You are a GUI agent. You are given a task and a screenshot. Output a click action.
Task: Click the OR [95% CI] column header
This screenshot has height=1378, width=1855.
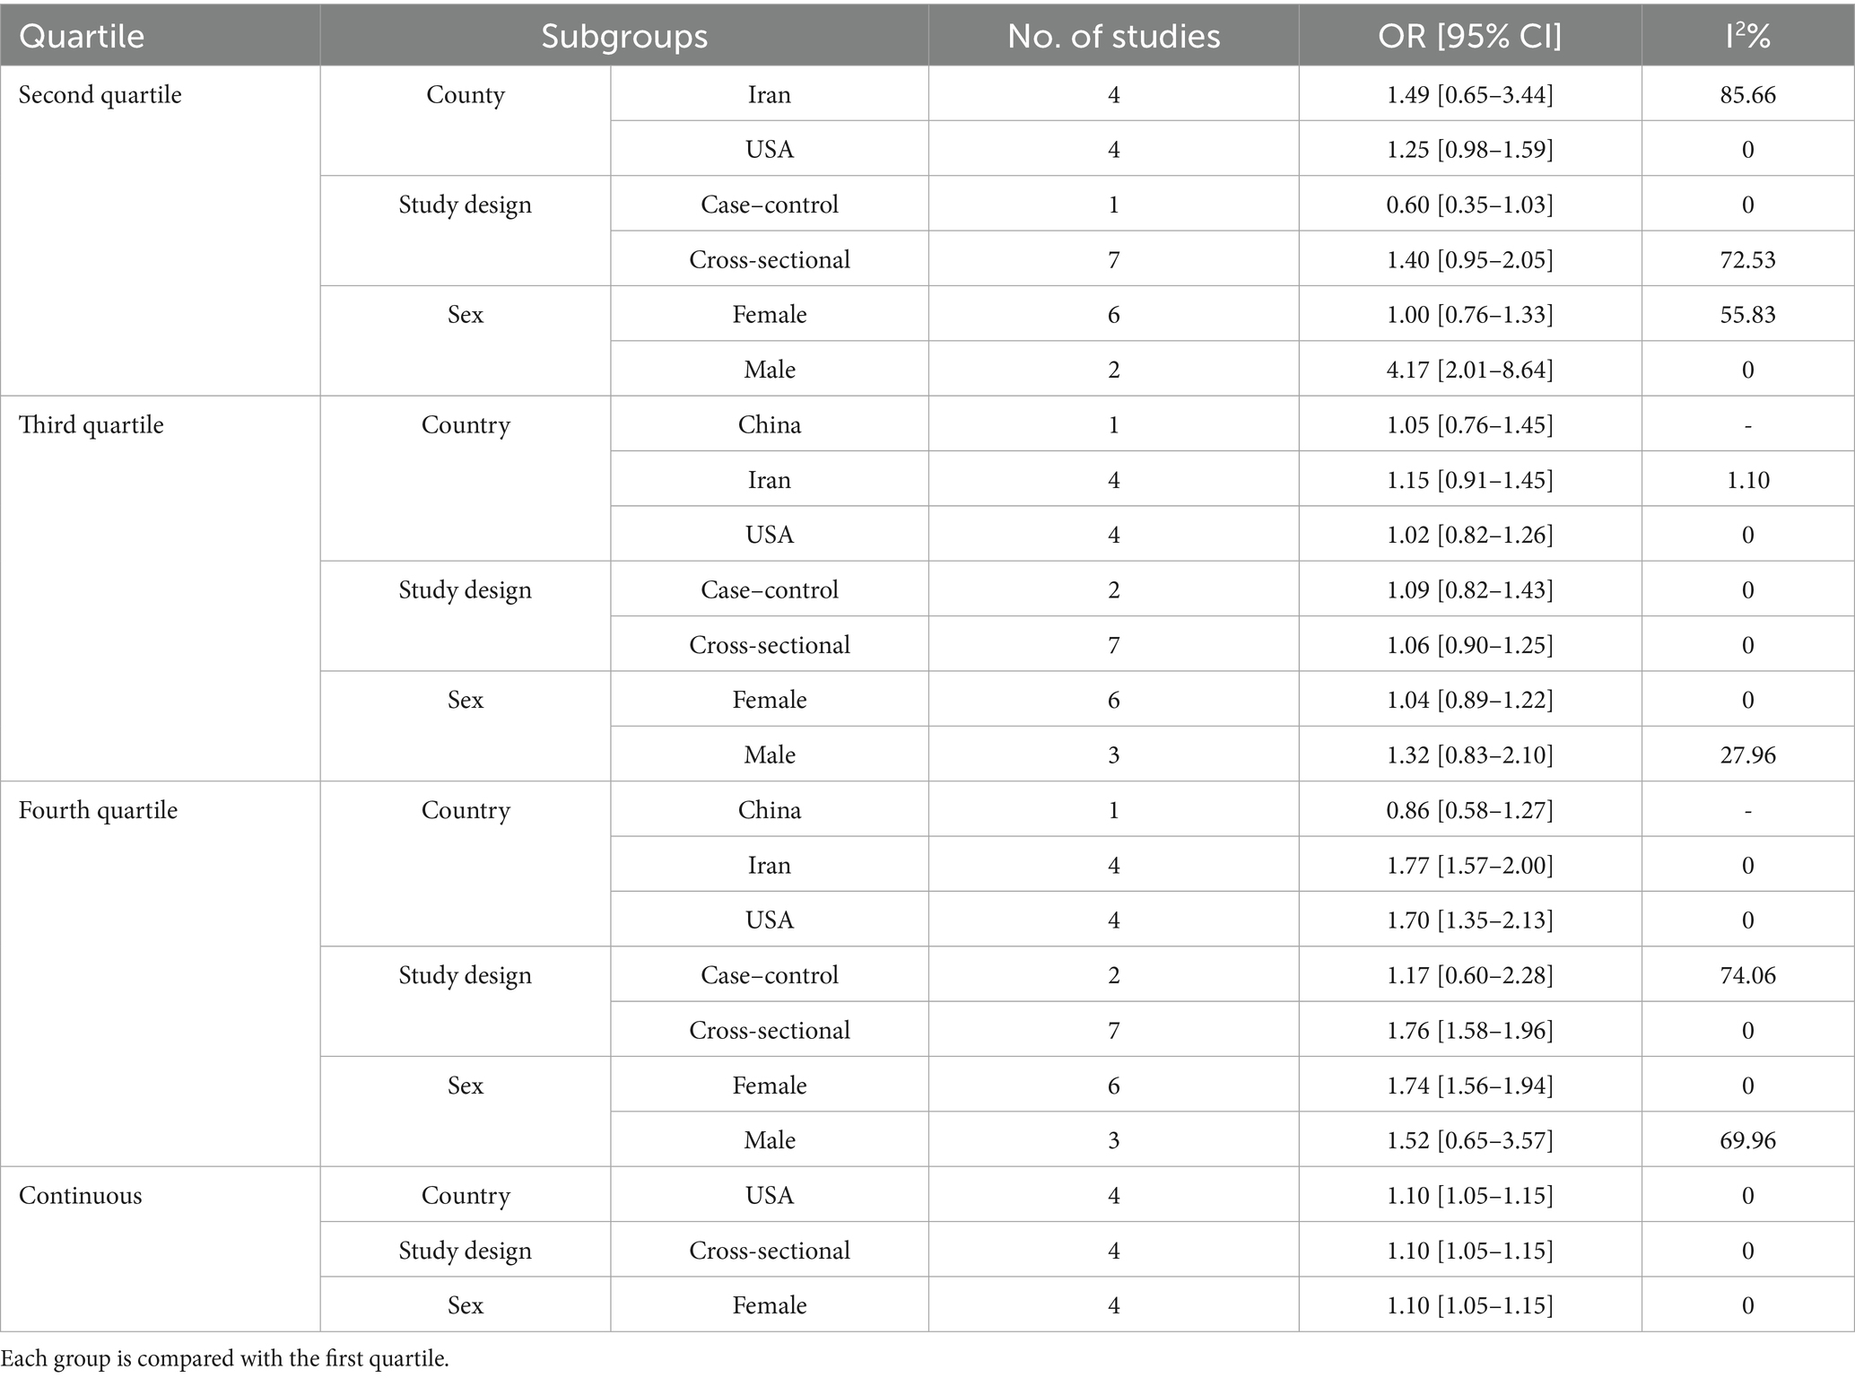pos(1469,36)
